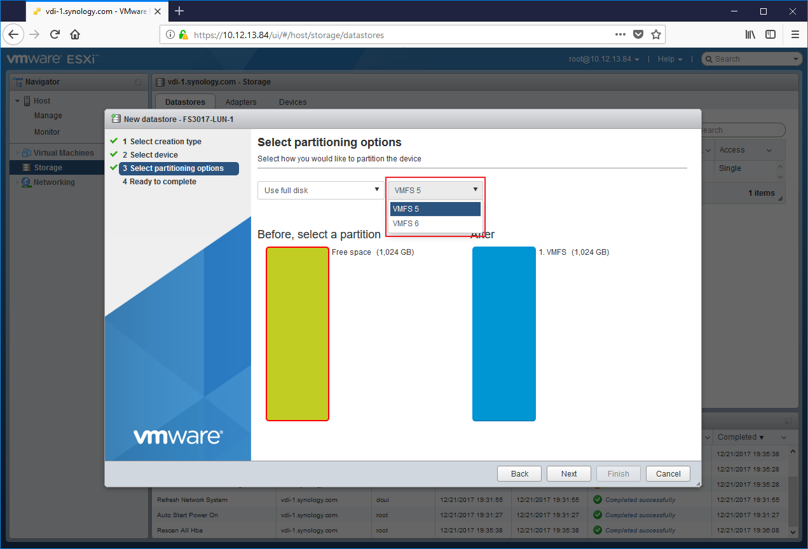The width and height of the screenshot is (808, 549).
Task: Click the Virtual Machines icon in Navigator
Action: click(27, 153)
